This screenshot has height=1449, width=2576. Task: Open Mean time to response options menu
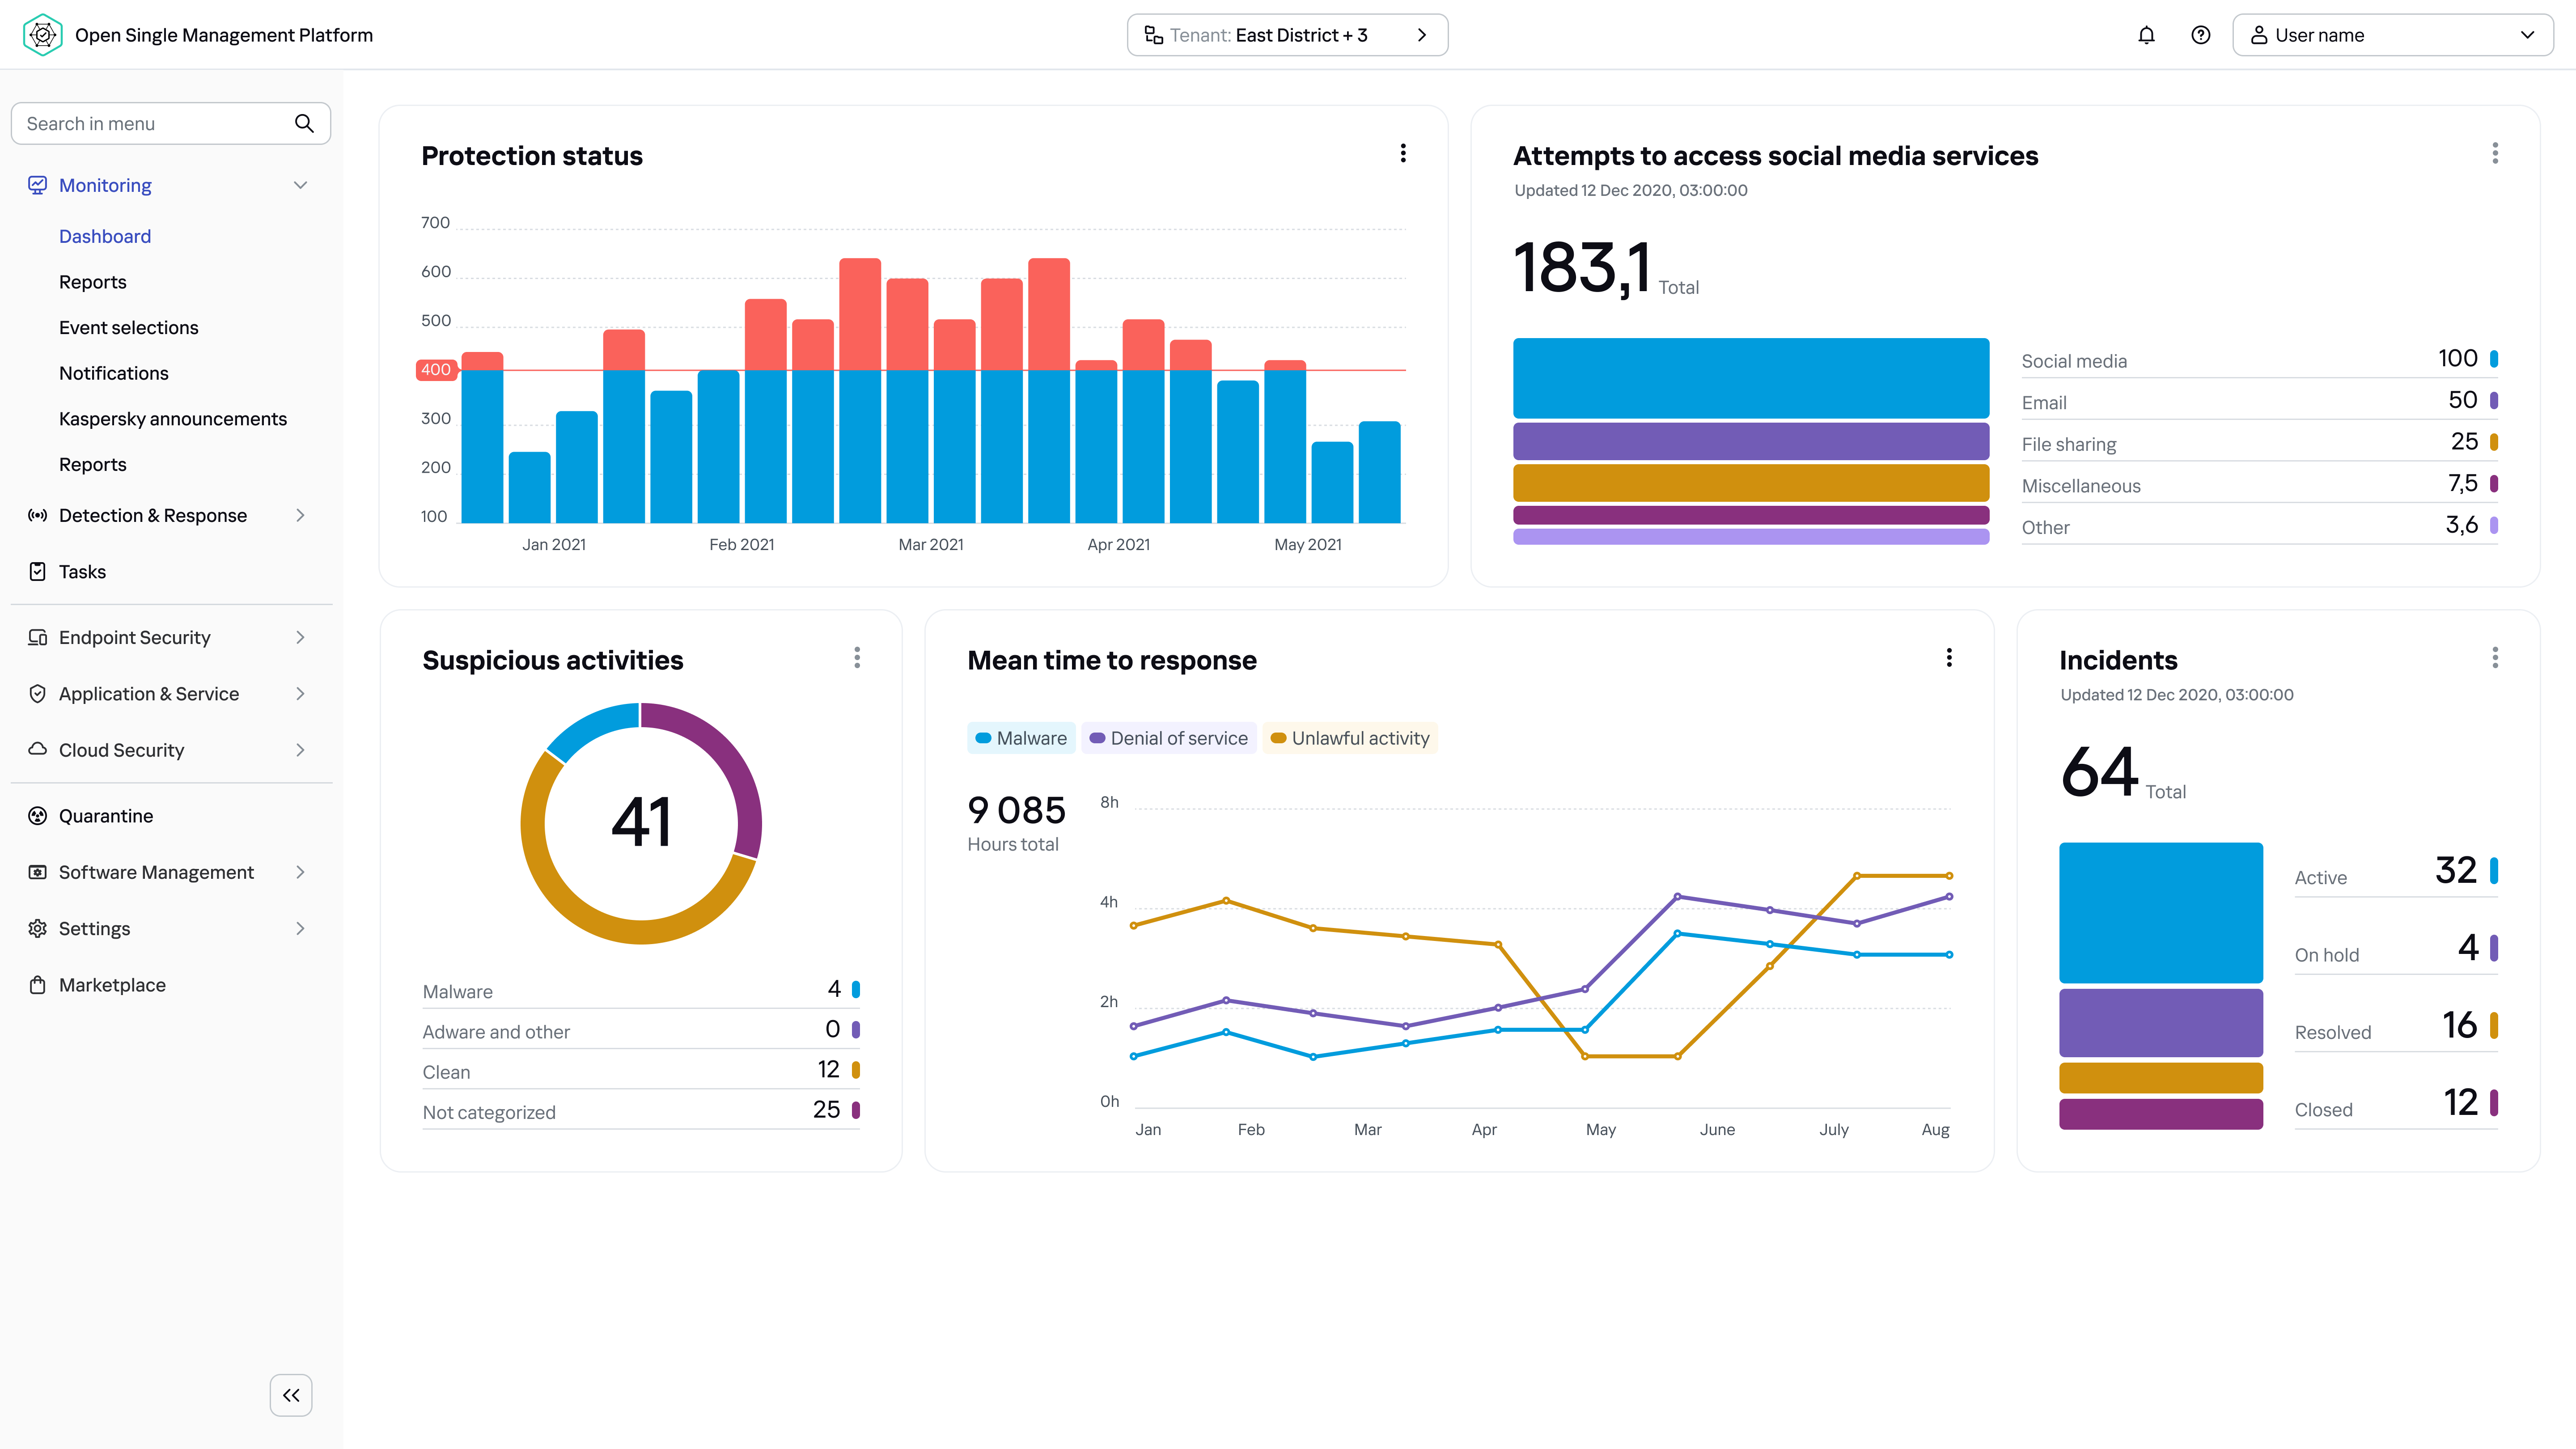point(1949,657)
